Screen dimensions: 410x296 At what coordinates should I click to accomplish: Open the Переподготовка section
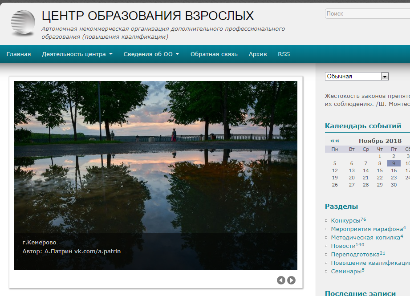click(355, 255)
